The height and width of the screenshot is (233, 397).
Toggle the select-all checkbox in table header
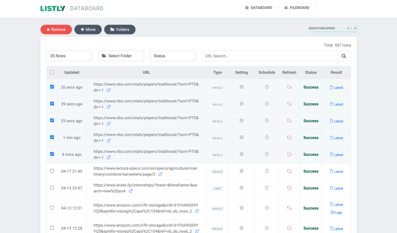(x=52, y=72)
